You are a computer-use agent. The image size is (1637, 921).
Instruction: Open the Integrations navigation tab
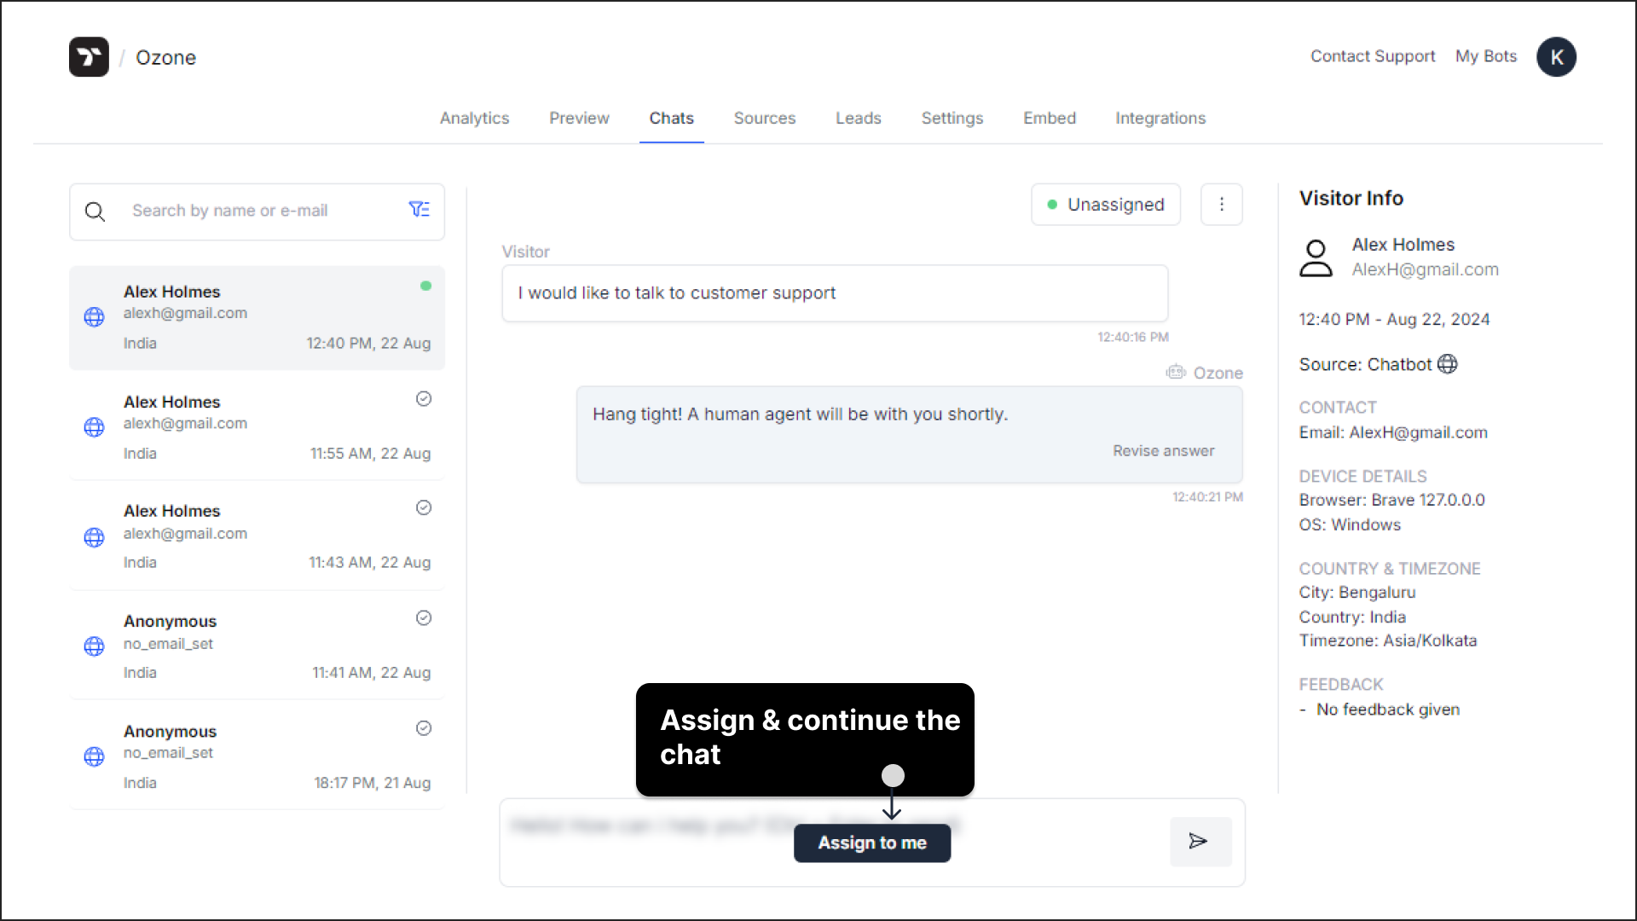(x=1160, y=118)
